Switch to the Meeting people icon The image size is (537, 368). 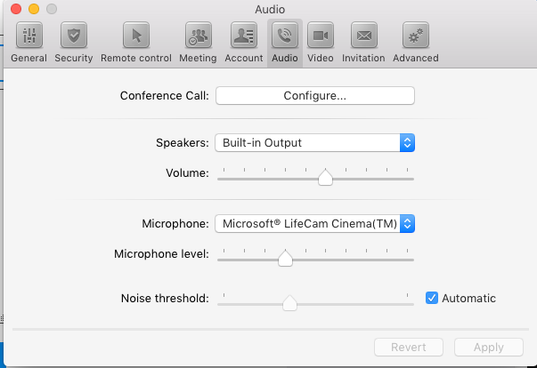(199, 36)
